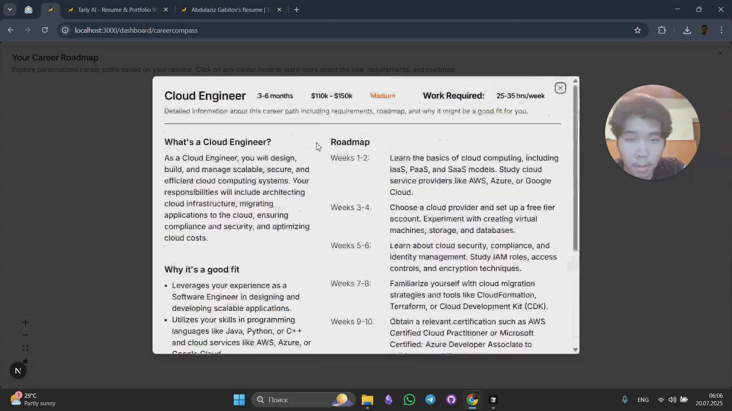The width and height of the screenshot is (732, 411).
Task: Bookmark the page with the star icon
Action: [638, 30]
